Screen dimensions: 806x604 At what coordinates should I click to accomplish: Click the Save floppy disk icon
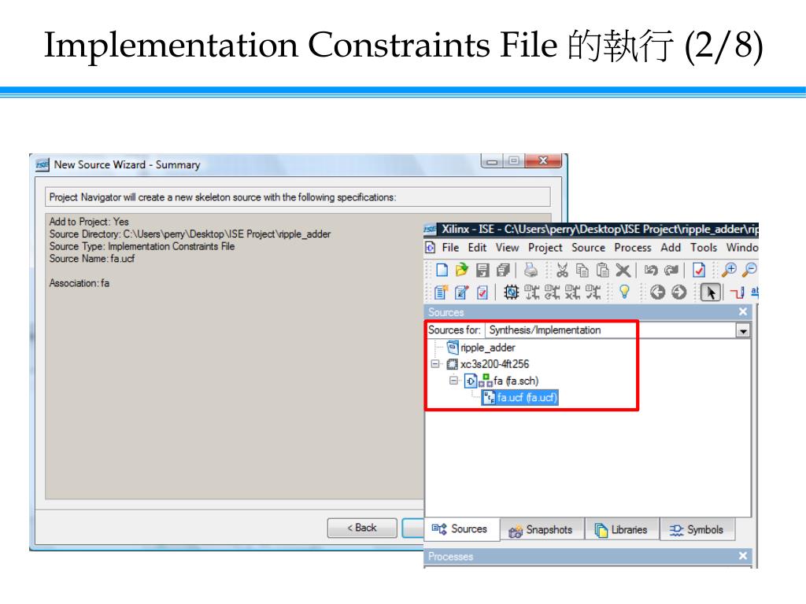482,271
